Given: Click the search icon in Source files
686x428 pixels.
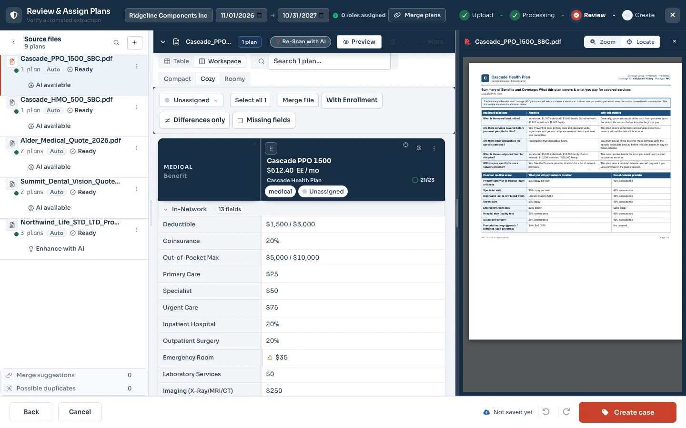Looking at the screenshot, I should click(x=116, y=42).
